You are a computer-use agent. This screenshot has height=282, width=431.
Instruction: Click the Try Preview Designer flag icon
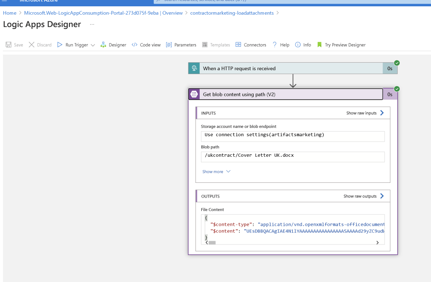point(319,45)
